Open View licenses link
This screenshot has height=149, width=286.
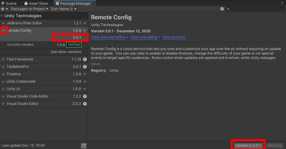(x=174, y=37)
